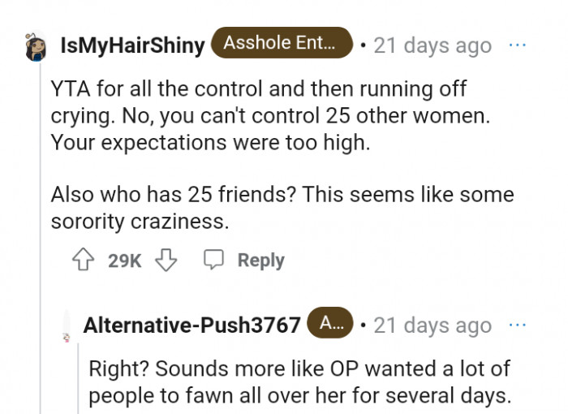
Task: Click the 'YTA for all the control' paragraph
Action: tap(270, 115)
